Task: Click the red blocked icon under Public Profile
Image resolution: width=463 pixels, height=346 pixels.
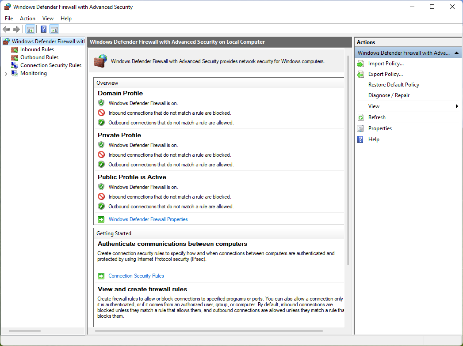Action: click(101, 196)
